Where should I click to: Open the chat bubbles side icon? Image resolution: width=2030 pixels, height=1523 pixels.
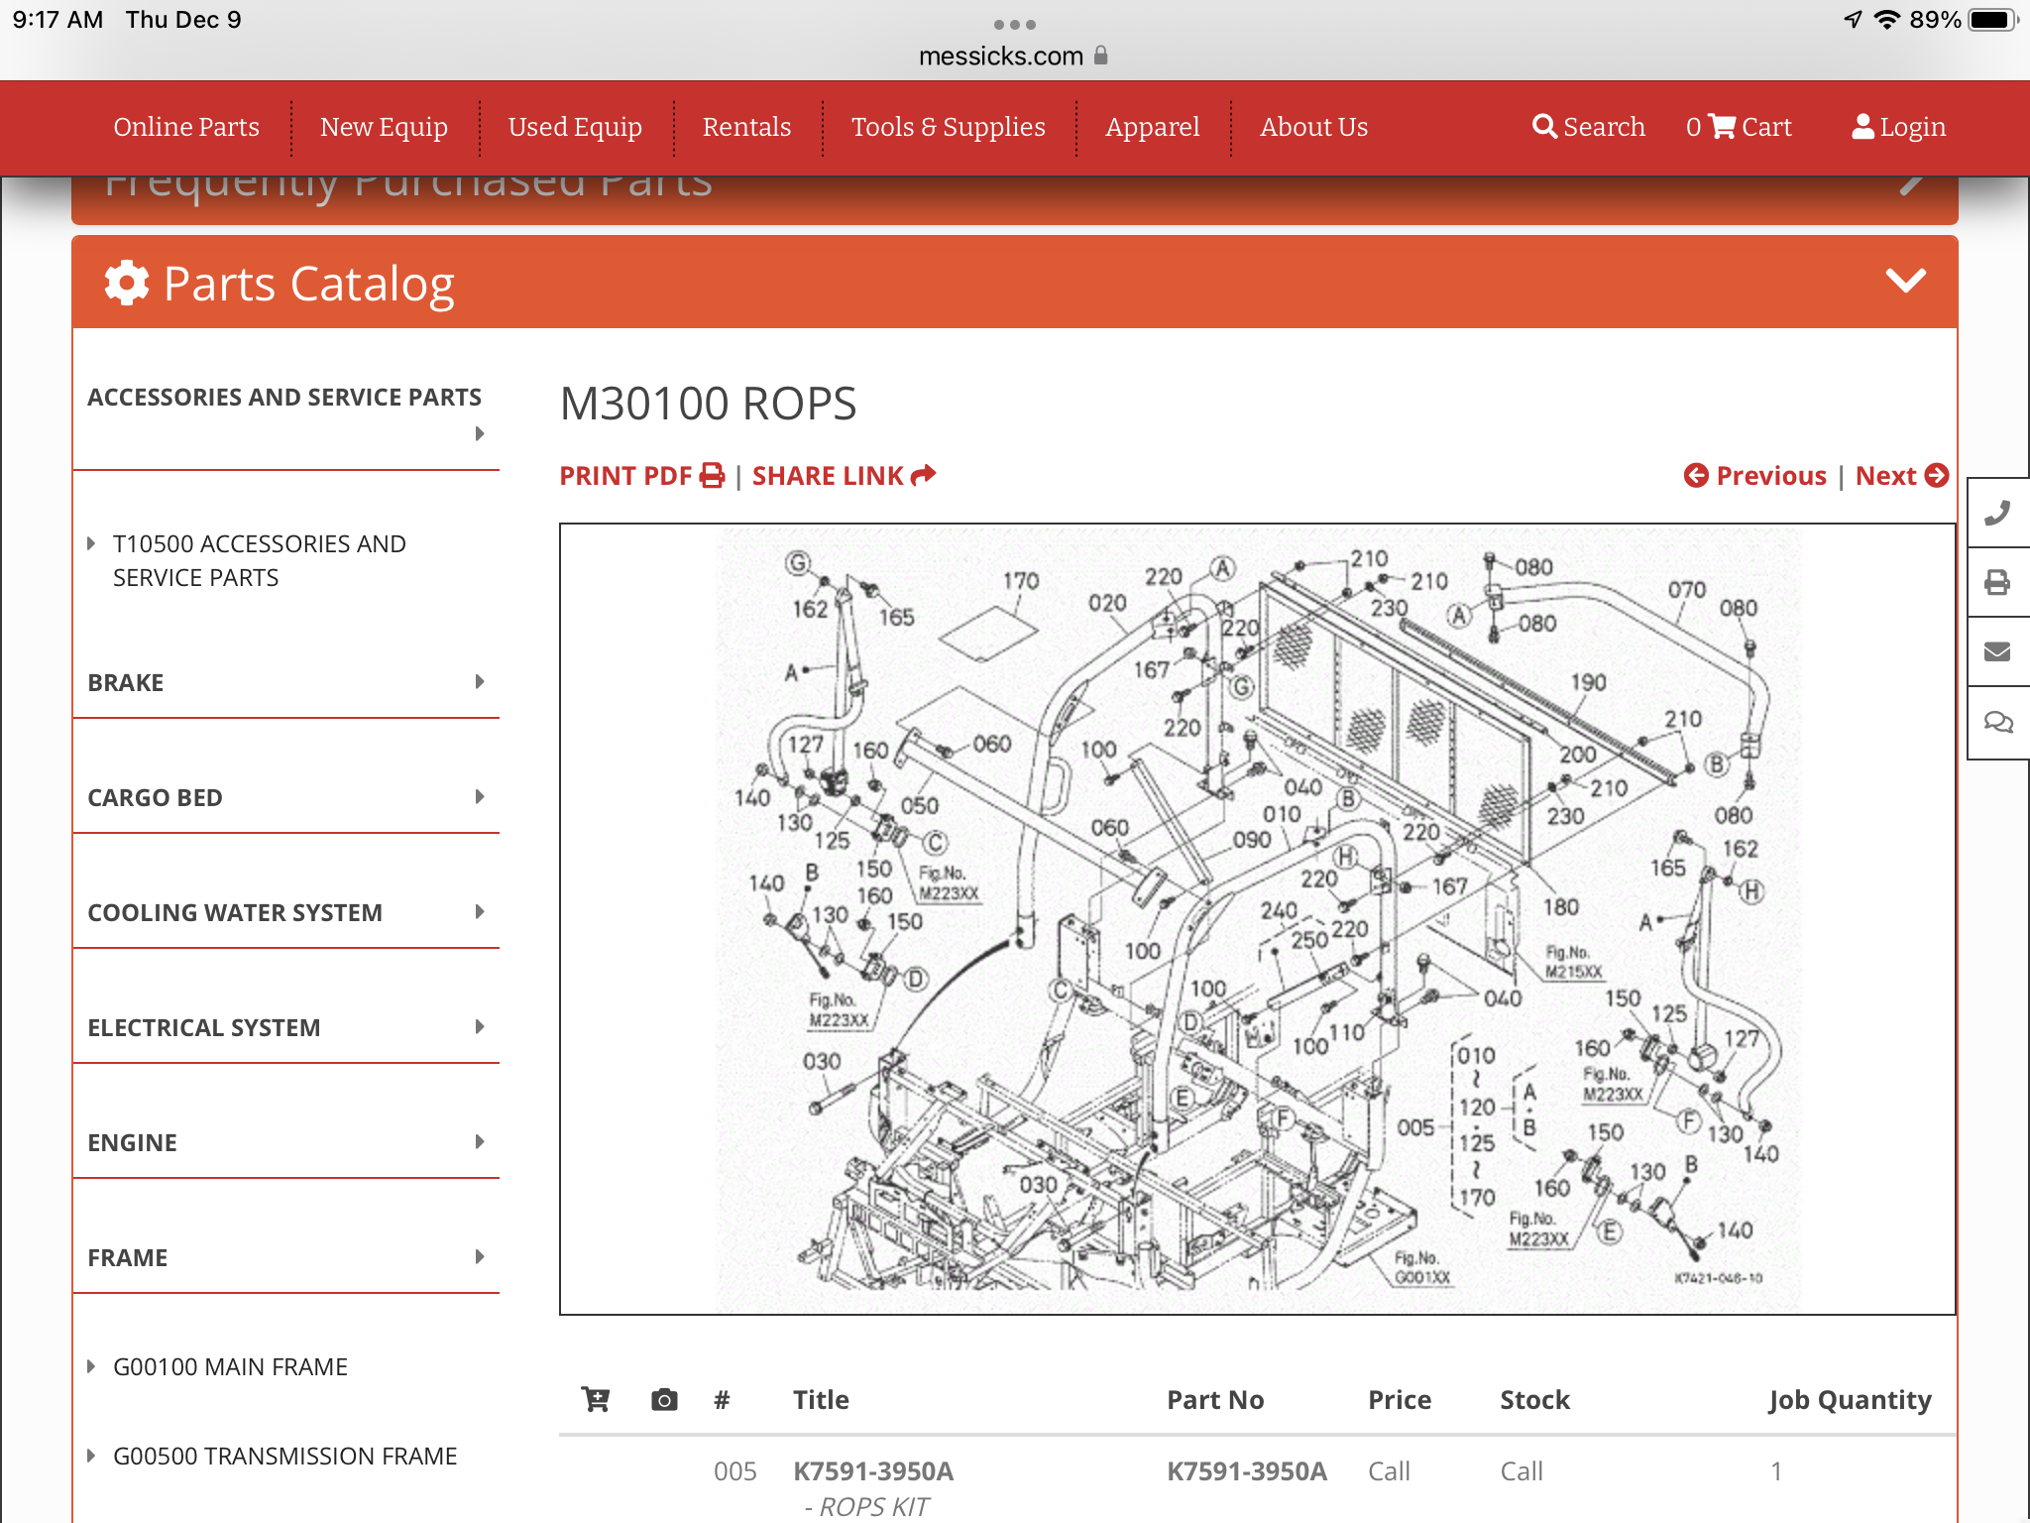1997,722
